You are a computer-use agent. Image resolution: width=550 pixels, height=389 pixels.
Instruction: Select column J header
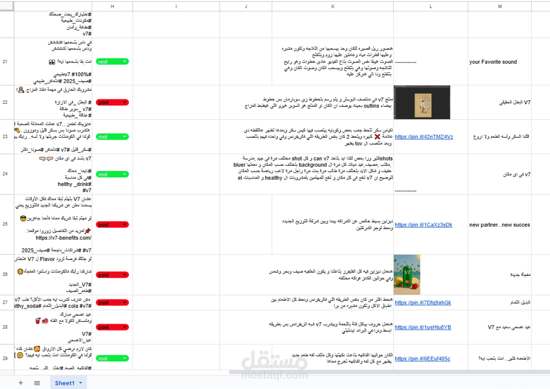246,6
